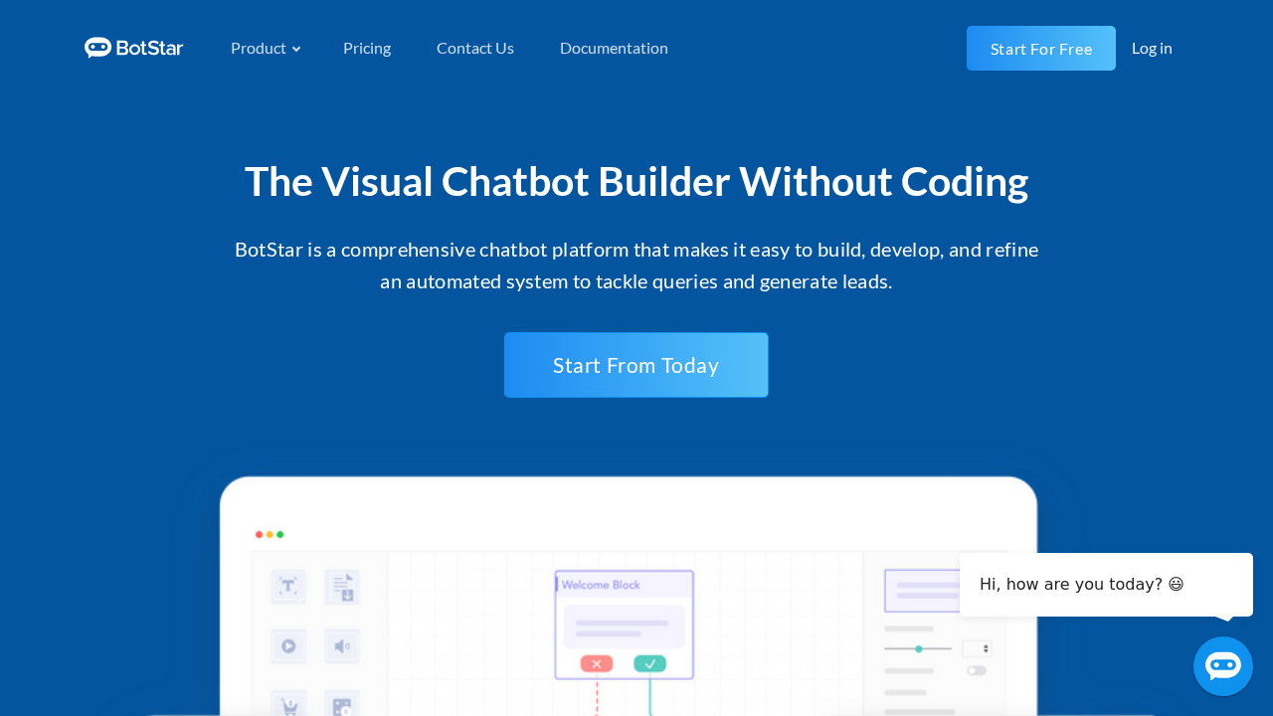Click the audio speaker block icon
Viewport: 1273px width, 716px height.
coord(342,646)
